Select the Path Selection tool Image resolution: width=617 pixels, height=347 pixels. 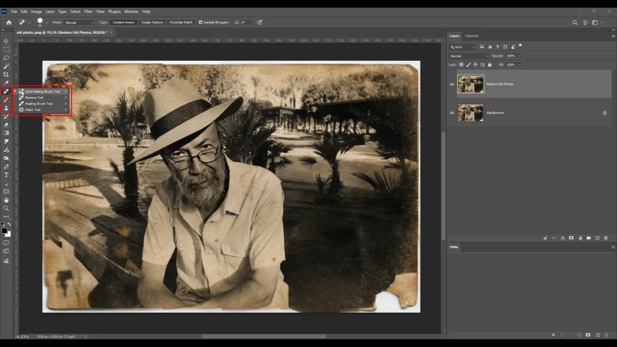tap(6, 183)
